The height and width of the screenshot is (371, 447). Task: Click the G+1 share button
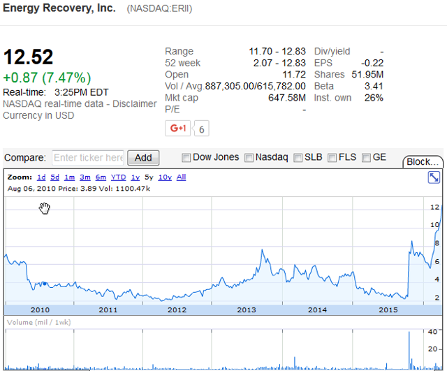point(177,129)
